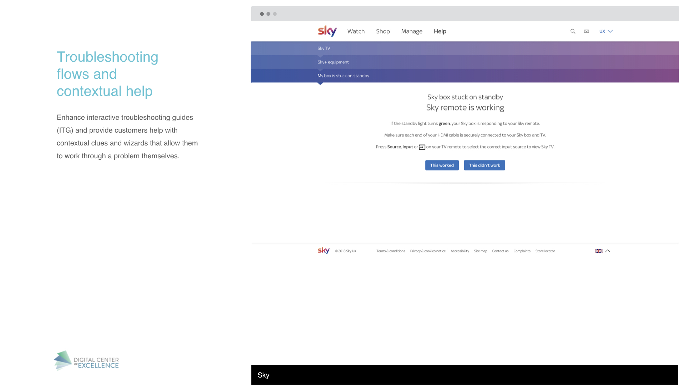Open the messages envelope icon
The width and height of the screenshot is (685, 385).
(586, 31)
